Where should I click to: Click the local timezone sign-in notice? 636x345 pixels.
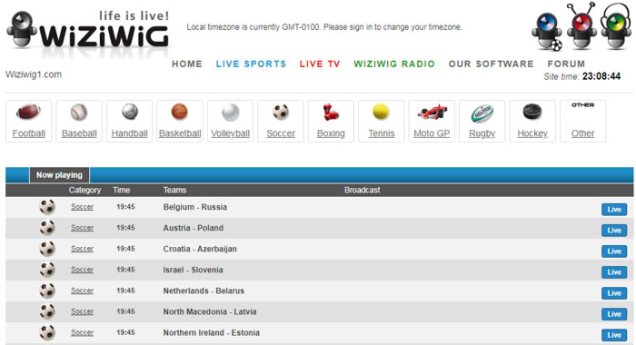click(324, 27)
